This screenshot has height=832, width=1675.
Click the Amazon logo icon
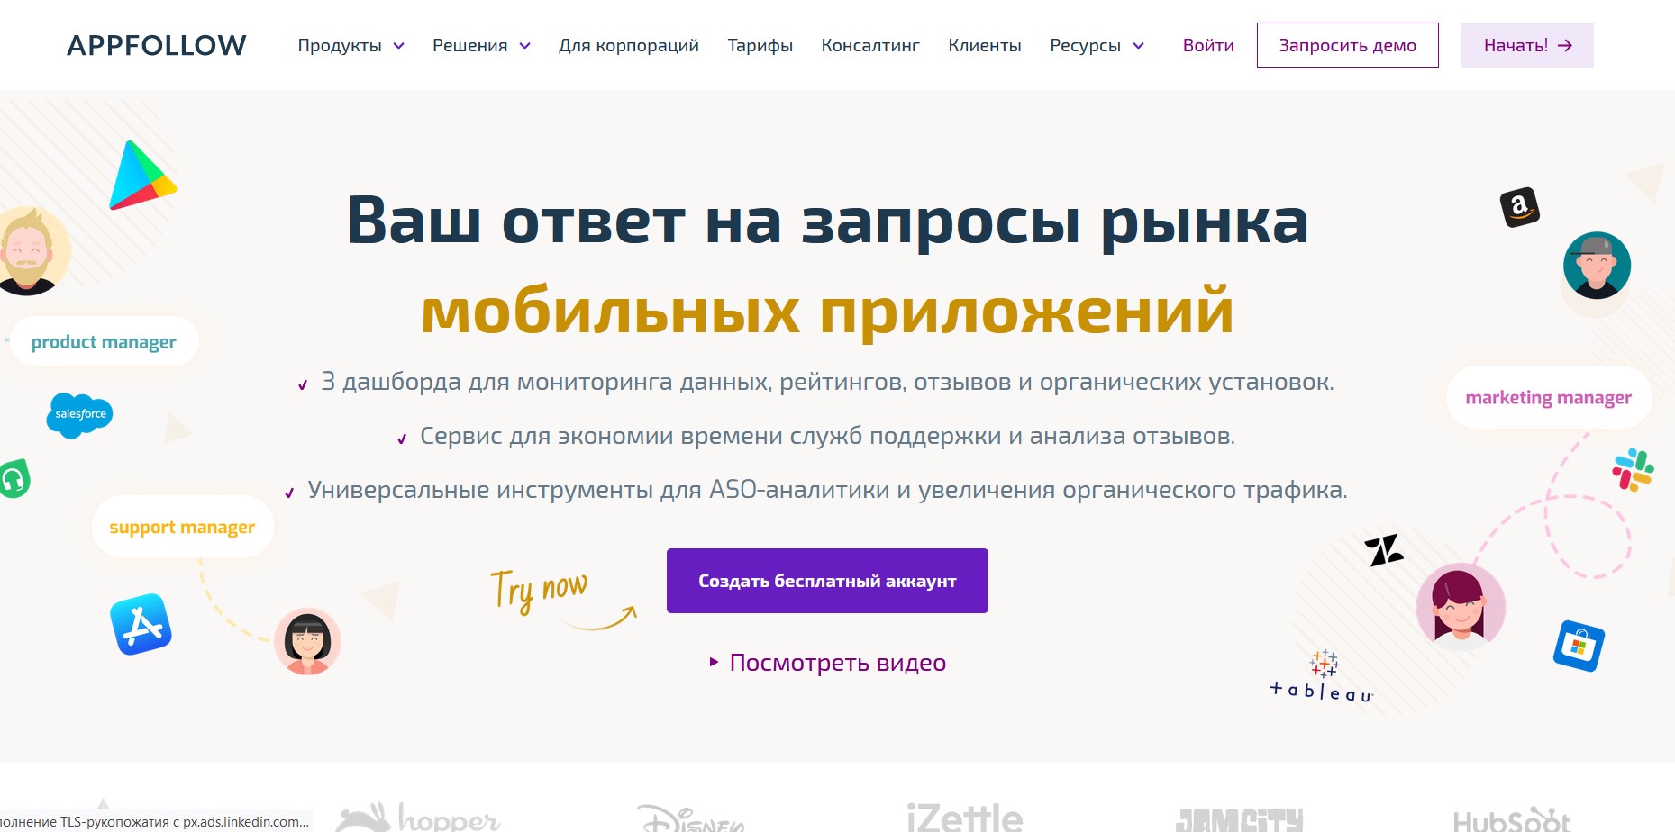click(1519, 208)
